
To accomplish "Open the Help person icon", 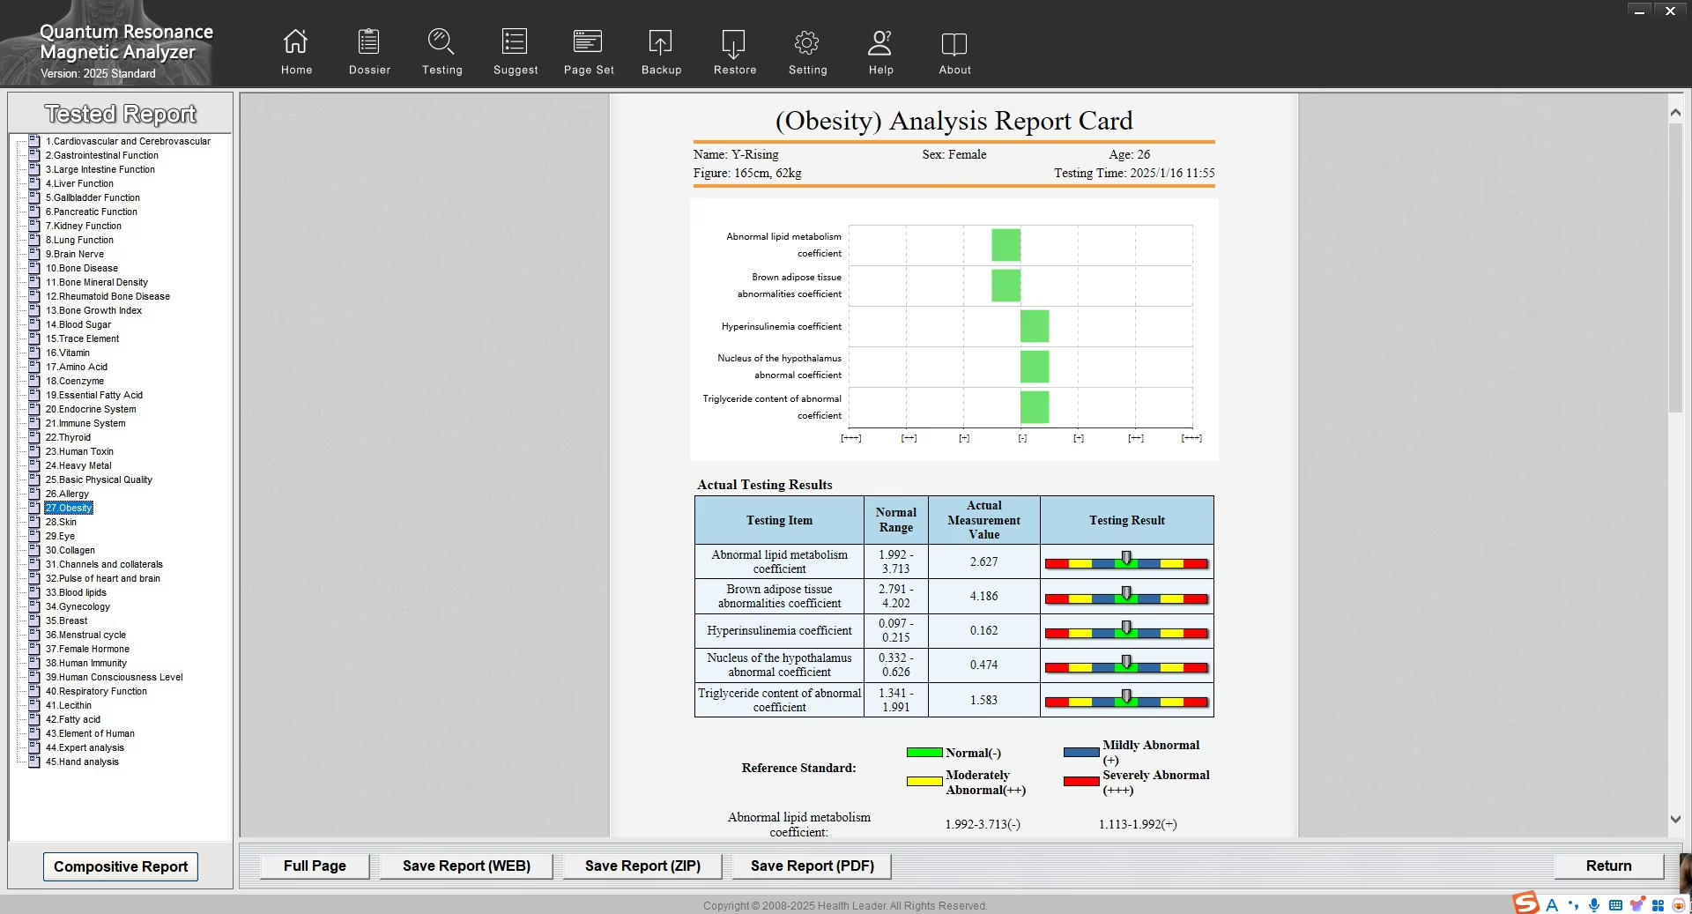I will tap(879, 42).
